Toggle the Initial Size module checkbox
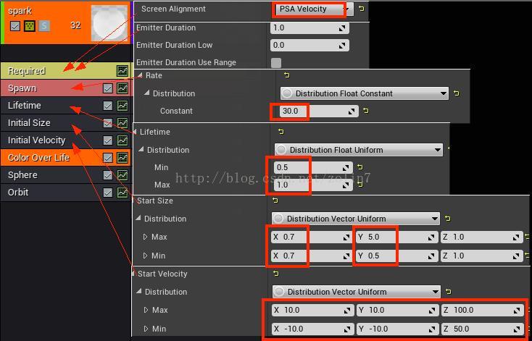The height and width of the screenshot is (341, 532). tap(108, 122)
